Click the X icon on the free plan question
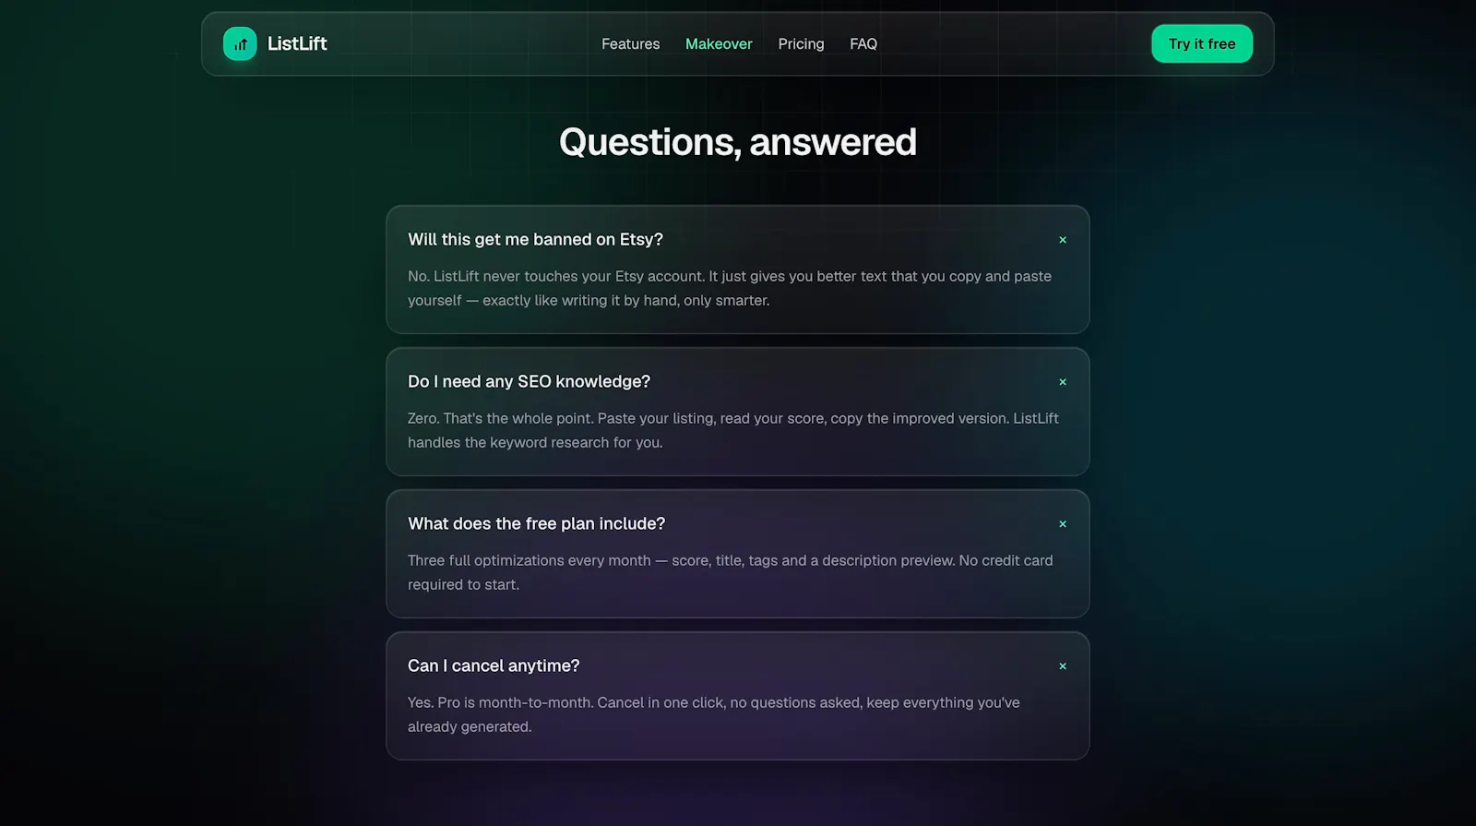This screenshot has height=826, width=1476. (x=1063, y=524)
